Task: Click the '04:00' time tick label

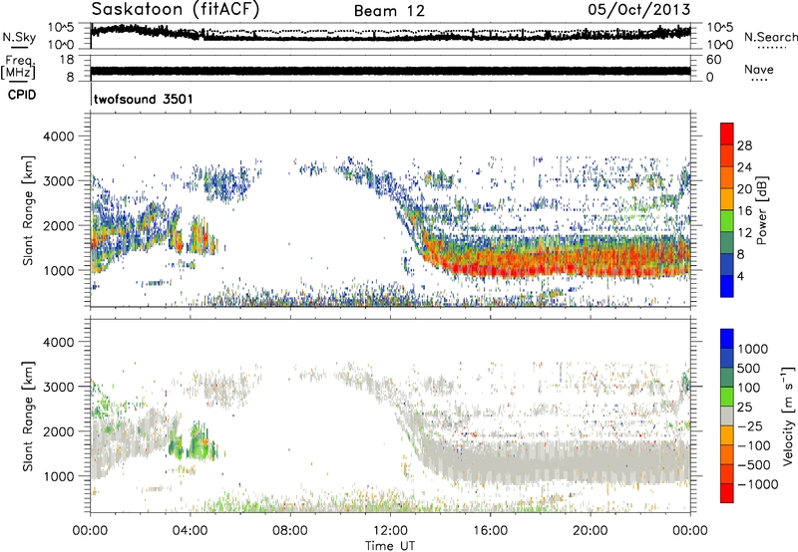Action: click(190, 531)
